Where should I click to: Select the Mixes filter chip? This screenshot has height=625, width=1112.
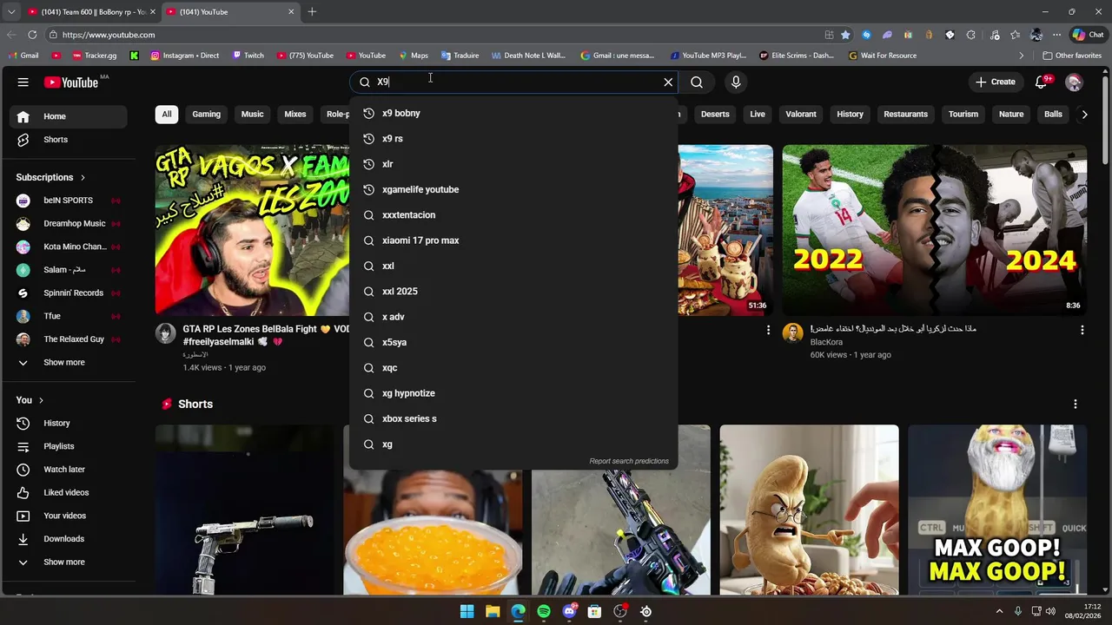pyautogui.click(x=295, y=115)
